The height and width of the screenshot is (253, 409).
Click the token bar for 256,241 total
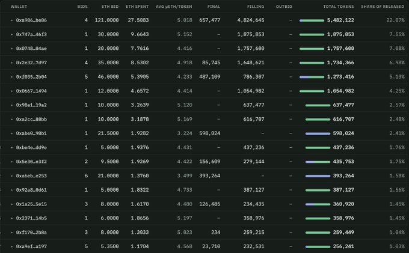pos(318,246)
